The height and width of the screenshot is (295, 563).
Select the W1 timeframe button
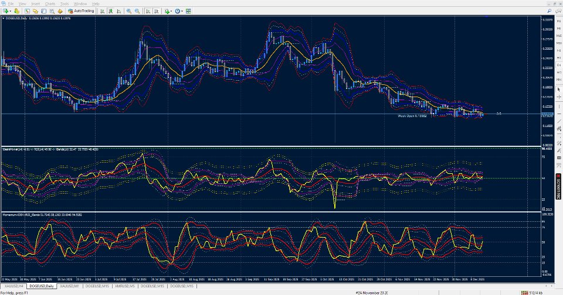559,72
